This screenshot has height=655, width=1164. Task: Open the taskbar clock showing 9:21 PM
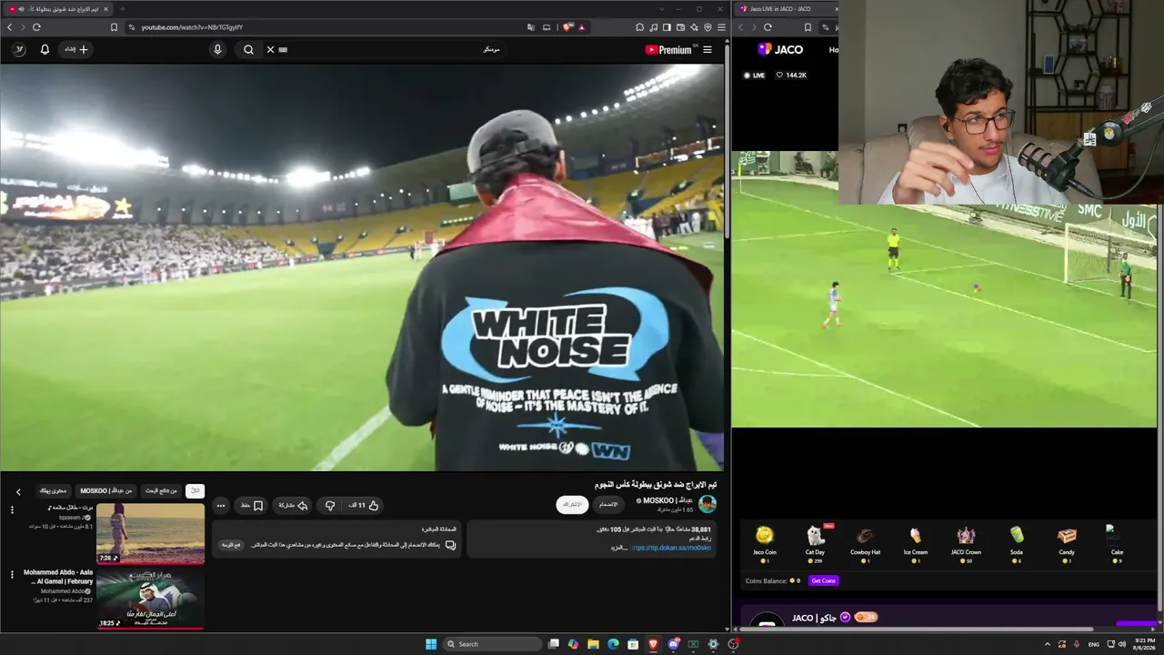[1144, 644]
